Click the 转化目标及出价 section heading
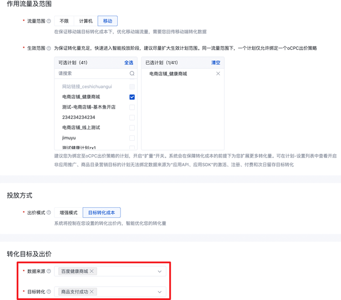The image size is (341, 300). (29, 254)
